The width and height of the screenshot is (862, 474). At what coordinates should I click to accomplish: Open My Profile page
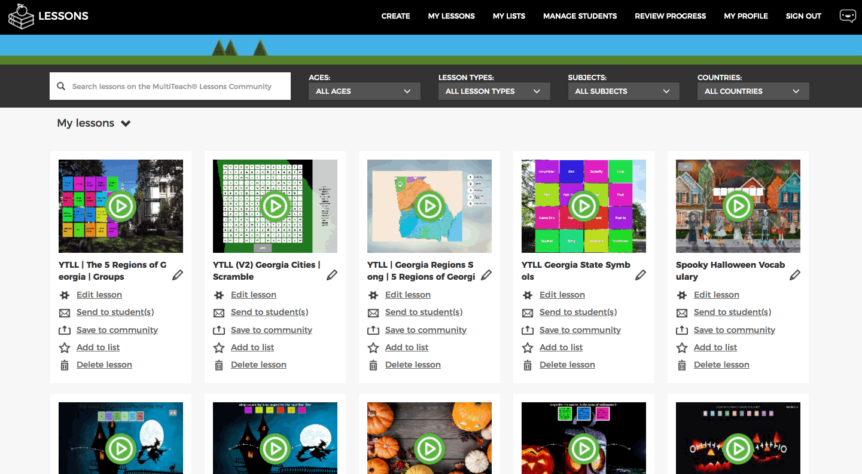tap(746, 16)
